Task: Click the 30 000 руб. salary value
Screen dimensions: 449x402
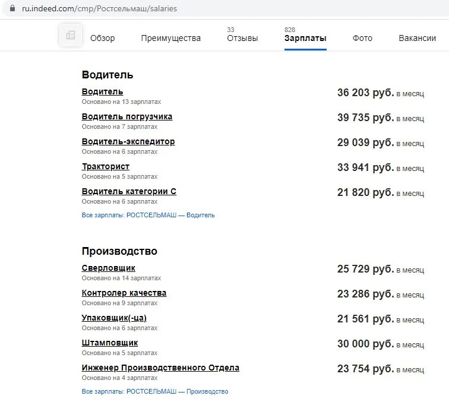Action: click(366, 344)
